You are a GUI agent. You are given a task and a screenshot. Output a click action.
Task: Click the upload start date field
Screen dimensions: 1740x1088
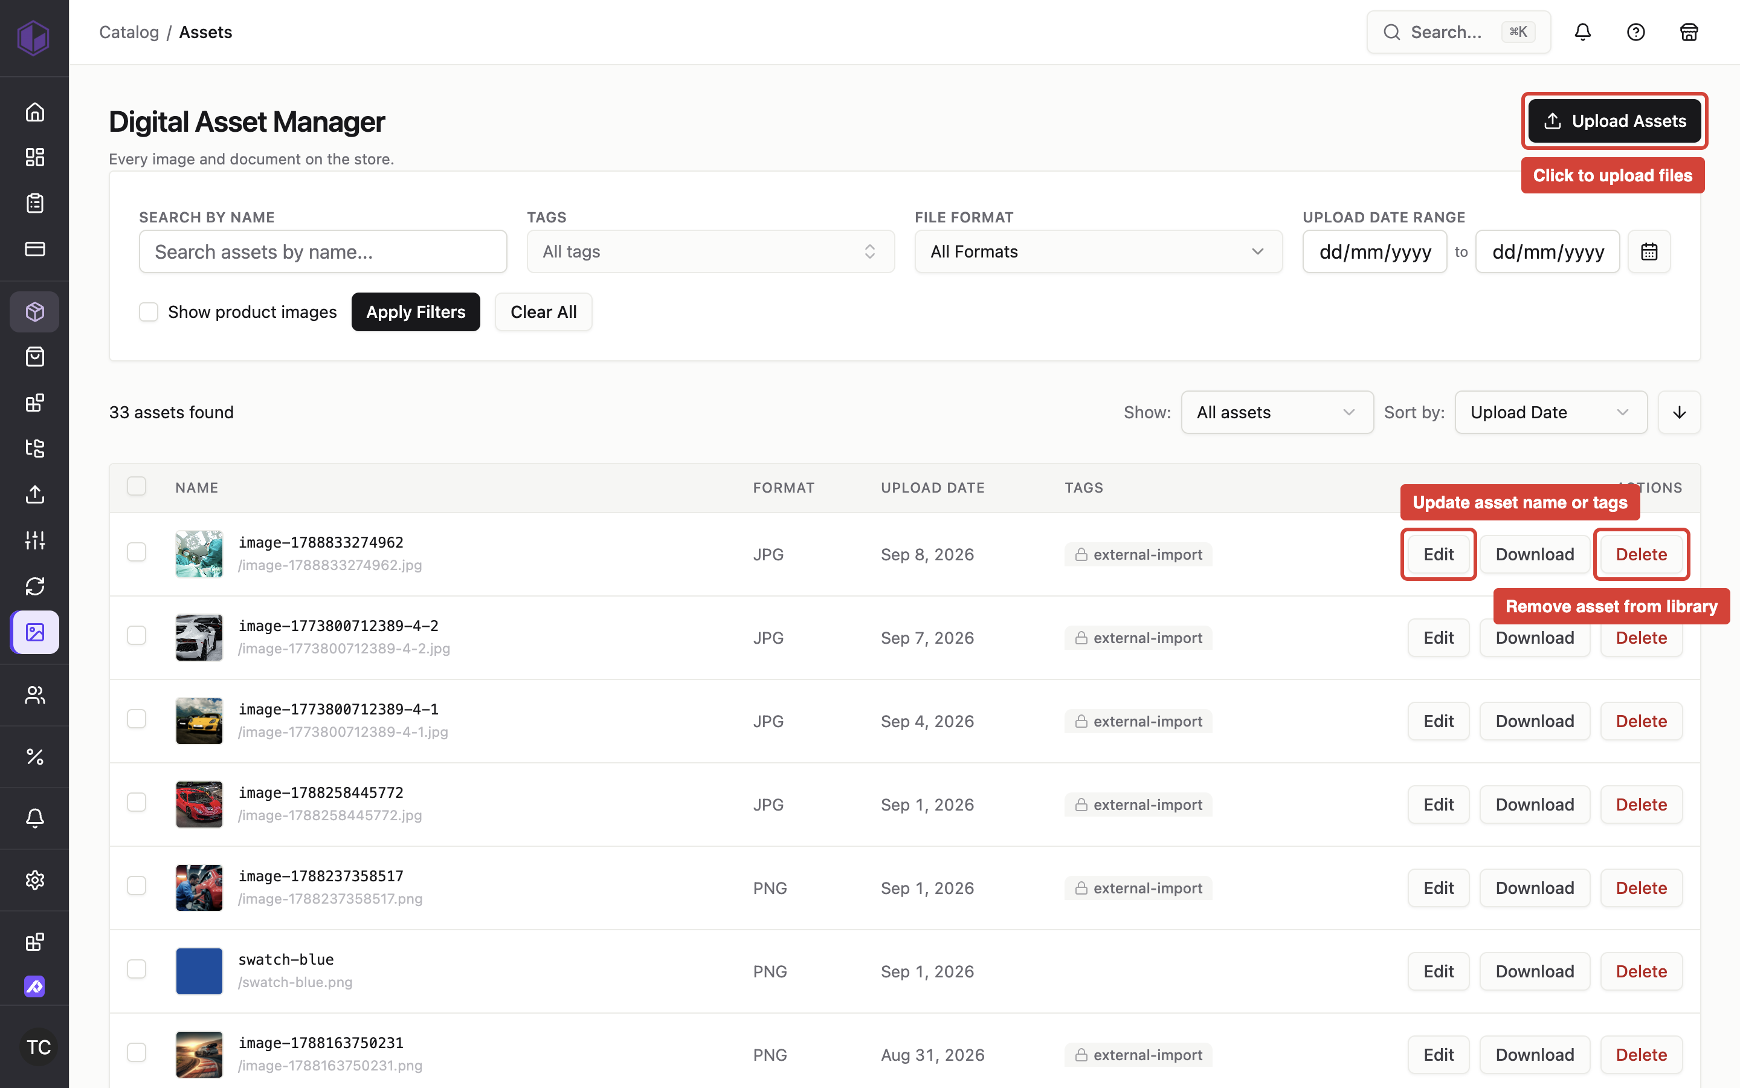pyautogui.click(x=1374, y=252)
